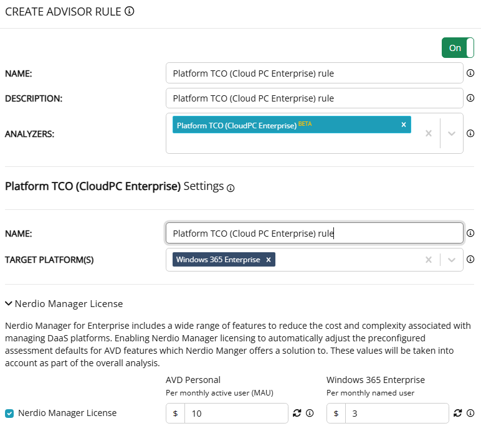Click info icon beside Analyzers field

coord(470,133)
